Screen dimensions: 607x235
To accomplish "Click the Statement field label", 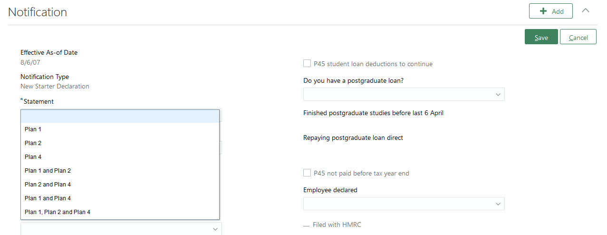I will (39, 101).
